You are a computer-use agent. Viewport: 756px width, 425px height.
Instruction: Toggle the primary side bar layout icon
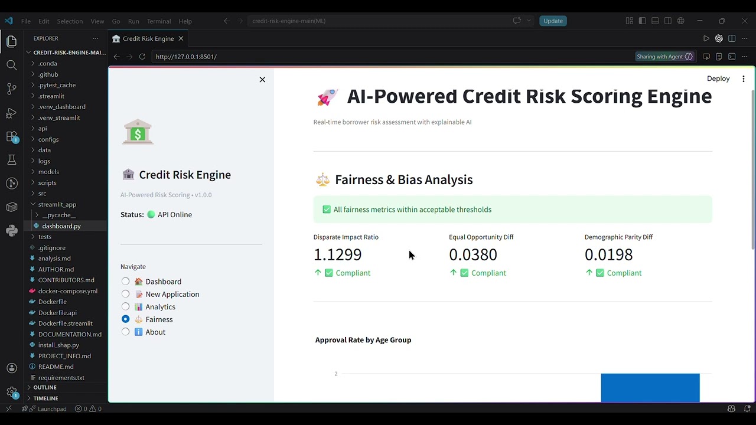click(643, 21)
